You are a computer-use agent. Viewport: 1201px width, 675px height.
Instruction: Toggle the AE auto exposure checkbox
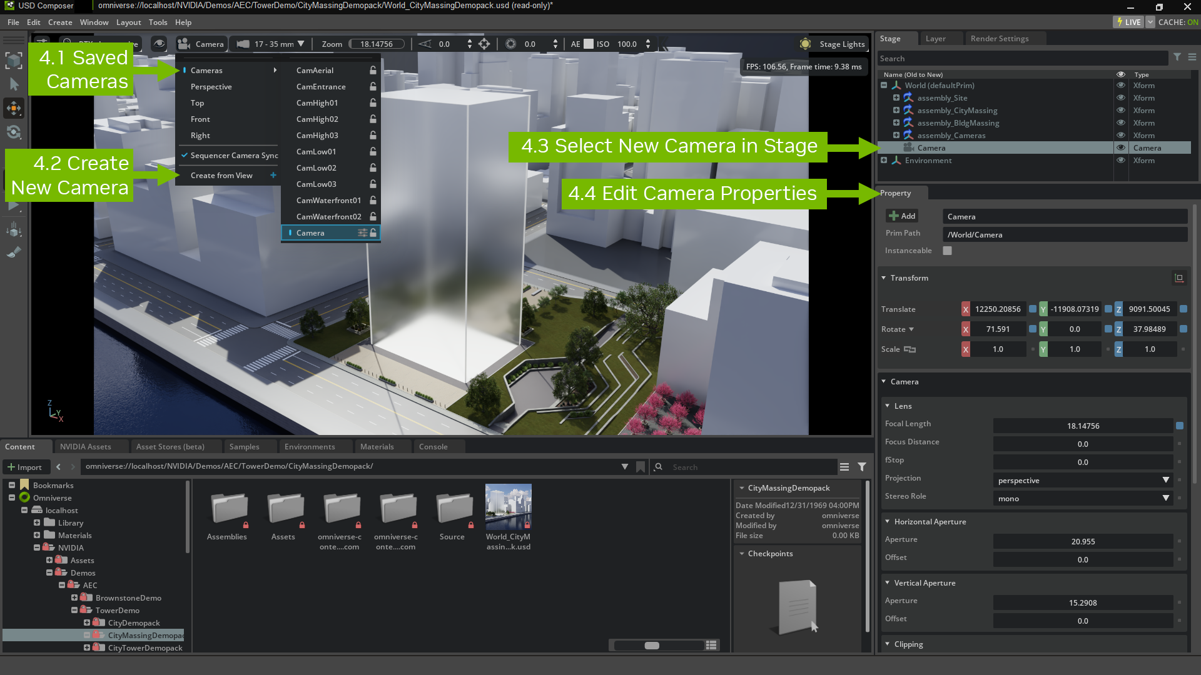(589, 44)
